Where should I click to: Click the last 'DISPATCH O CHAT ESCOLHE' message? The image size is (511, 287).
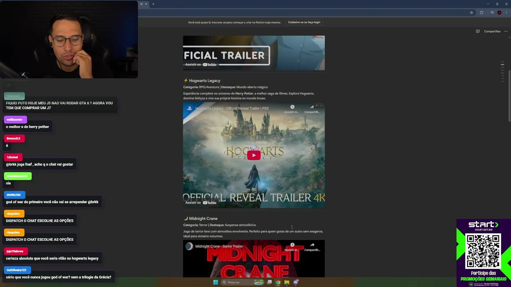point(40,240)
